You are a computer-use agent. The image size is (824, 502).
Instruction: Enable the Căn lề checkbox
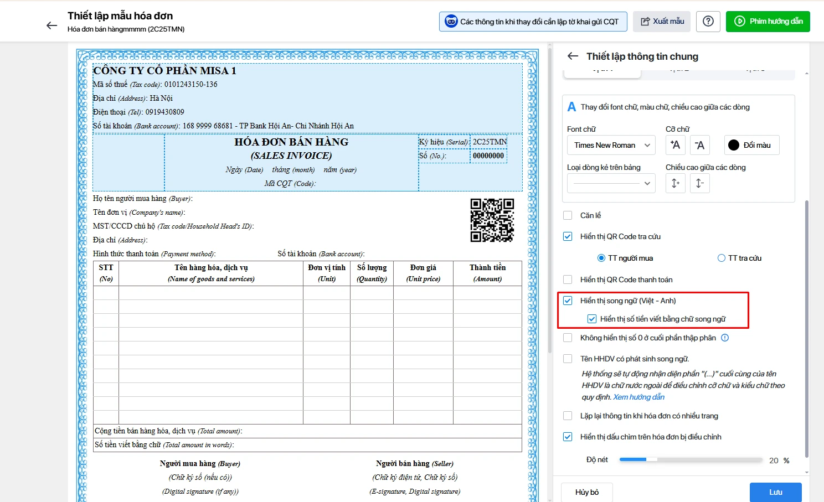click(x=568, y=215)
